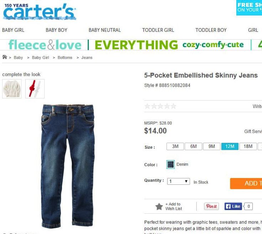Select the Denim color swatch
Screen dimensions: 262x234
click(170, 164)
